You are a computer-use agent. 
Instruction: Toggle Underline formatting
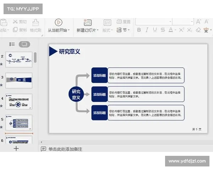click(x=155, y=30)
